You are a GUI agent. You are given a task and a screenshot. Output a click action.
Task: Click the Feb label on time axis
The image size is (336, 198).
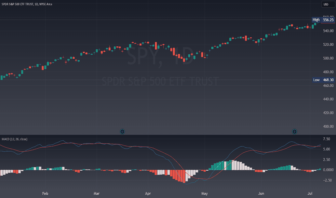pos(45,194)
